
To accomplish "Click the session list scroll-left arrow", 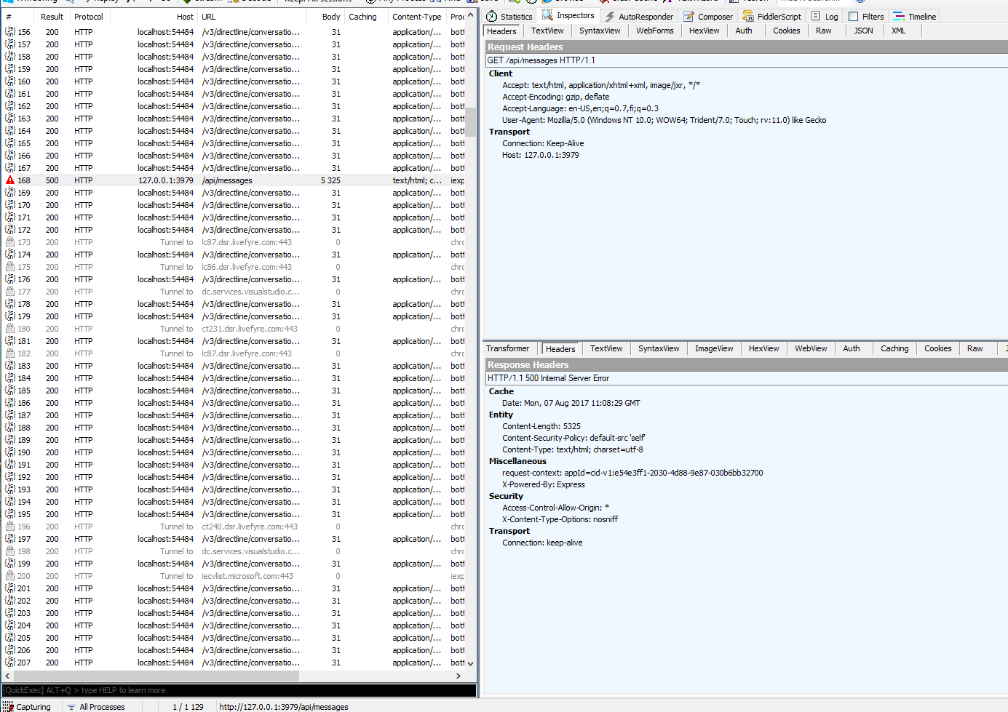I will click(x=8, y=676).
